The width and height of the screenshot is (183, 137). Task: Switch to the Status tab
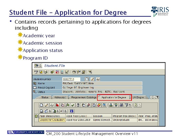pyautogui.click(x=45, y=97)
